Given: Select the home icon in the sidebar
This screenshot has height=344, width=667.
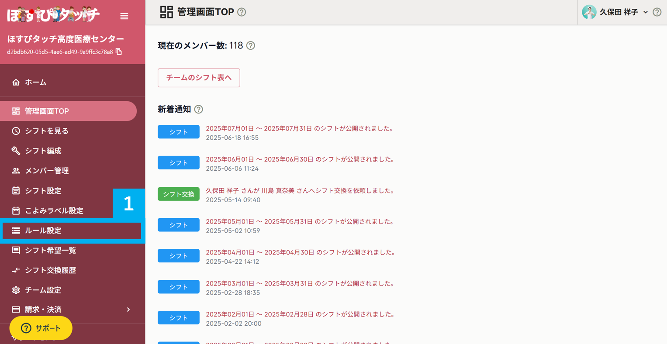Looking at the screenshot, I should click(x=17, y=82).
